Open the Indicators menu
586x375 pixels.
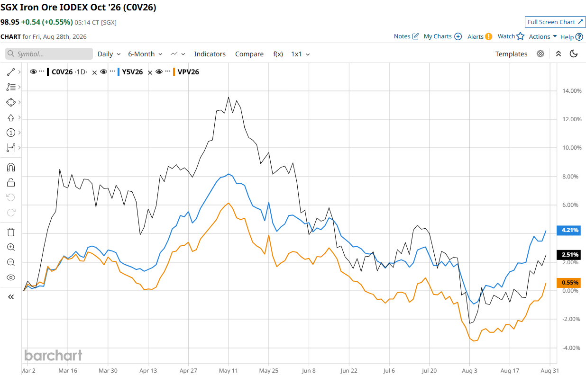210,54
